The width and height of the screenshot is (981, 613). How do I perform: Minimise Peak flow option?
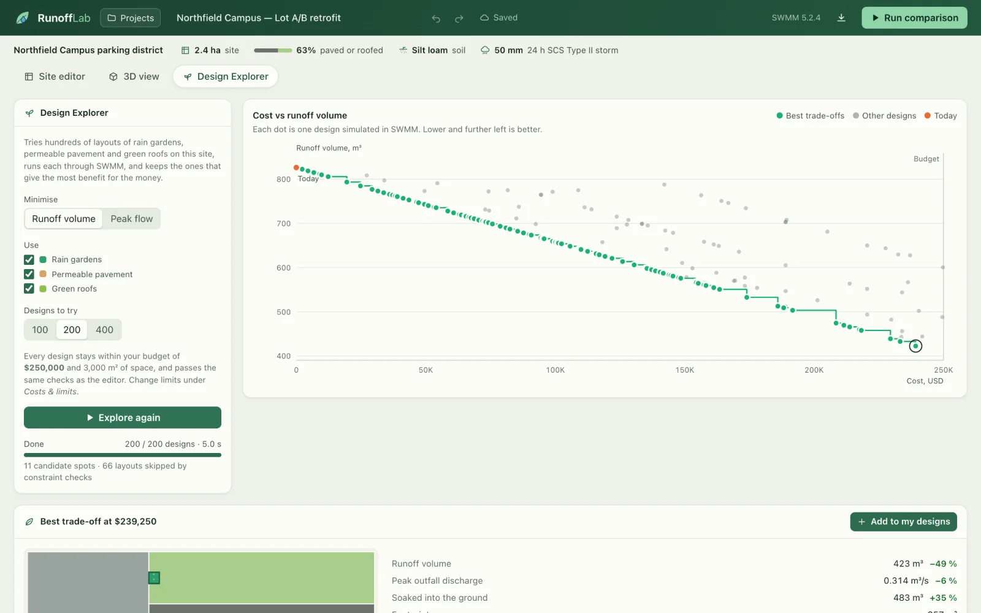pyautogui.click(x=131, y=219)
